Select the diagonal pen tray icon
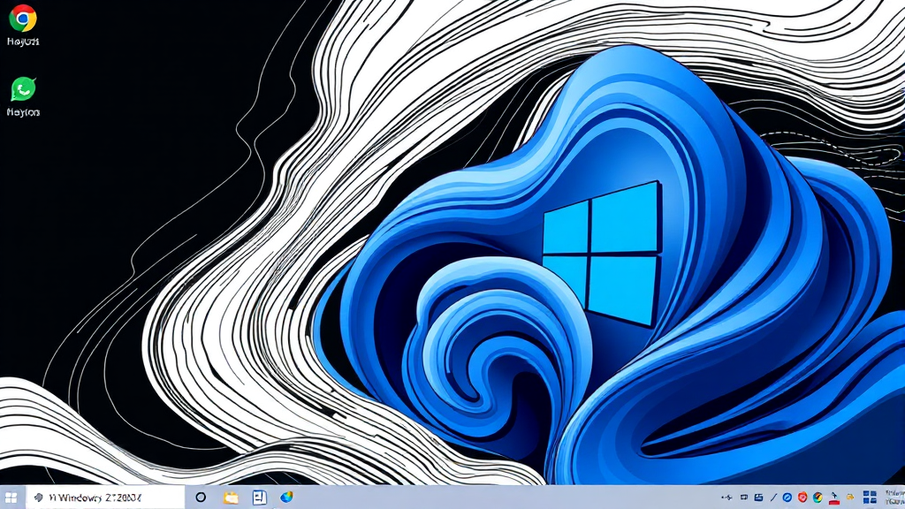Screen dimensions: 905x509 773,498
